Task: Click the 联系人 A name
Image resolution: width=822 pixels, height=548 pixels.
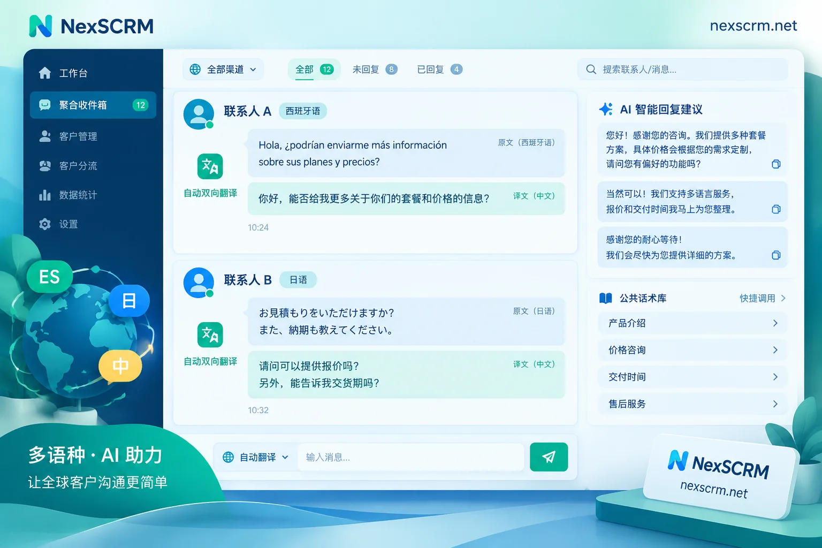Action: (248, 111)
